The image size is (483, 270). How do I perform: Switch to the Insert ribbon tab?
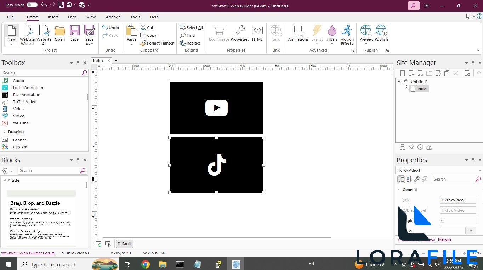point(52,17)
